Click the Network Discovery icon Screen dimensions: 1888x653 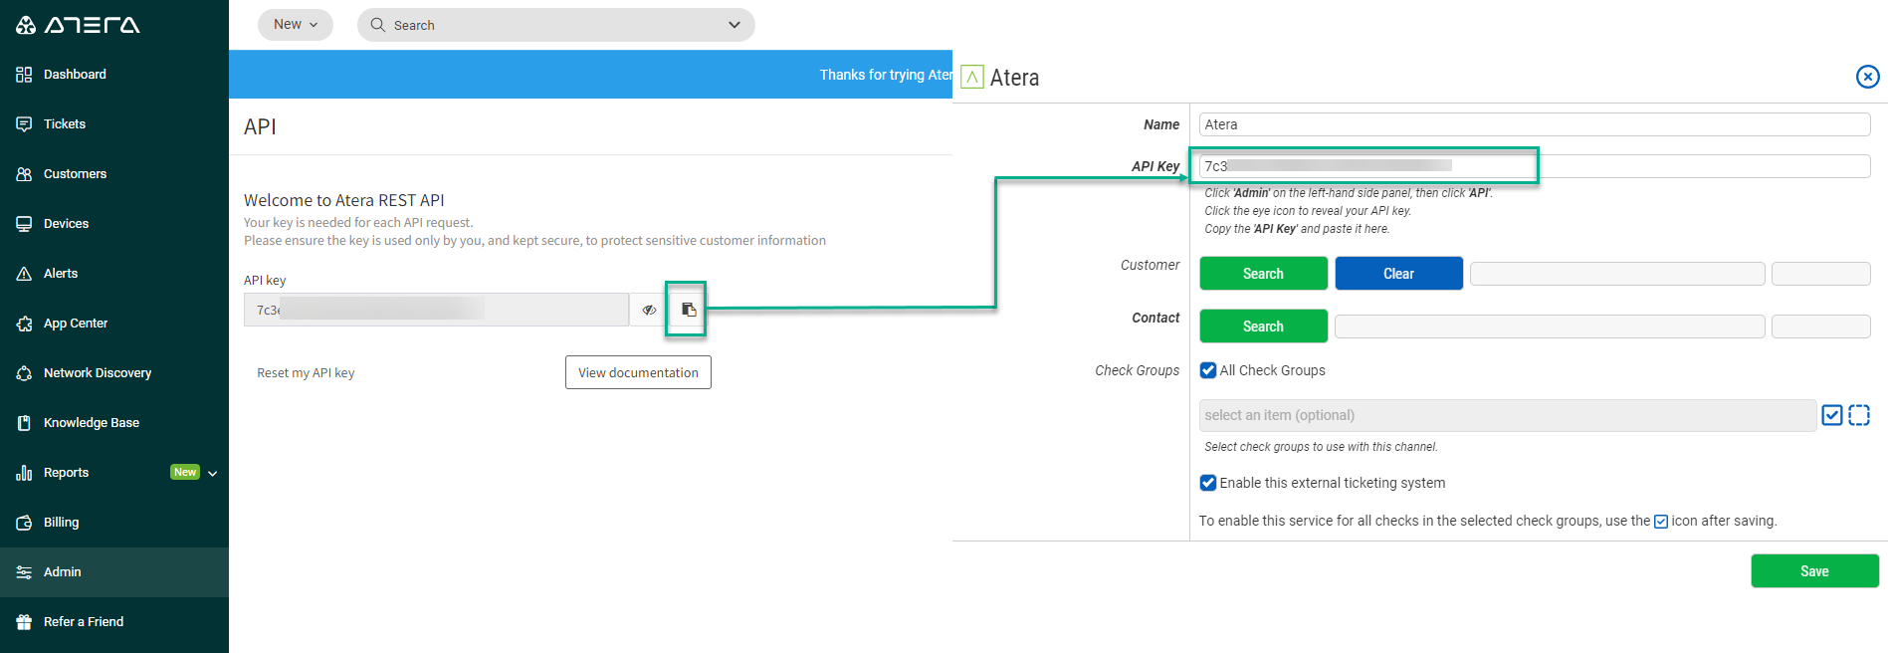(24, 373)
